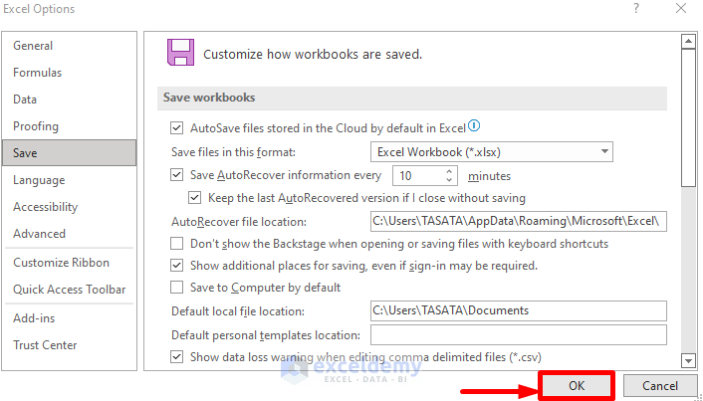Go to the Trust Center section

pyautogui.click(x=45, y=345)
